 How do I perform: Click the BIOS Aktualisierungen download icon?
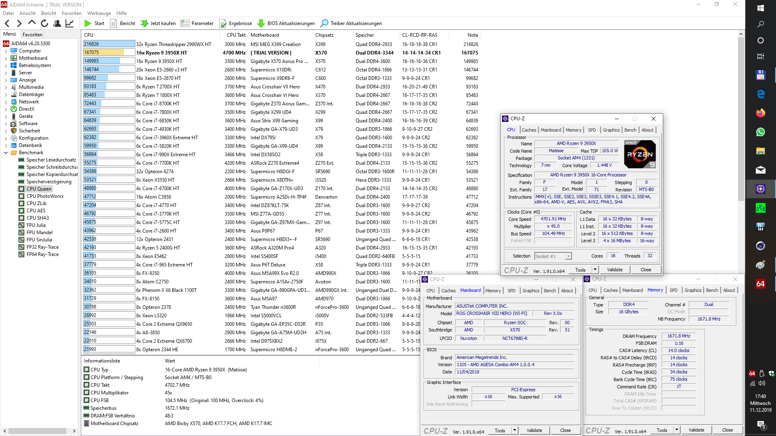(261, 23)
